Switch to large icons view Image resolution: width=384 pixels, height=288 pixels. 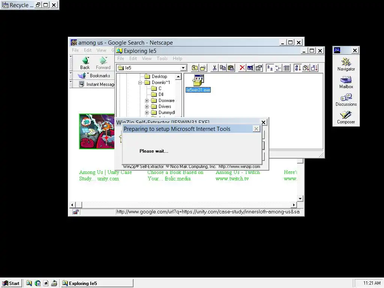[270, 68]
